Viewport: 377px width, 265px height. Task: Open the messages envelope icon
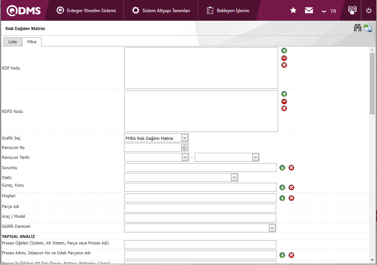click(309, 10)
